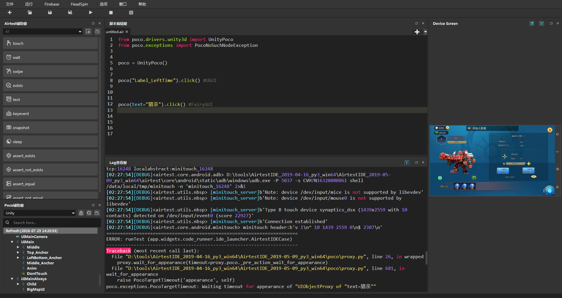Select the DontTouch node in the Poco tree
Image resolution: width=562 pixels, height=298 pixels.
(37, 274)
